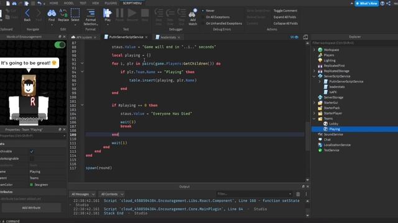The width and height of the screenshot is (398, 223).
Task: Click Expand All Folds action
Action: 285,17
